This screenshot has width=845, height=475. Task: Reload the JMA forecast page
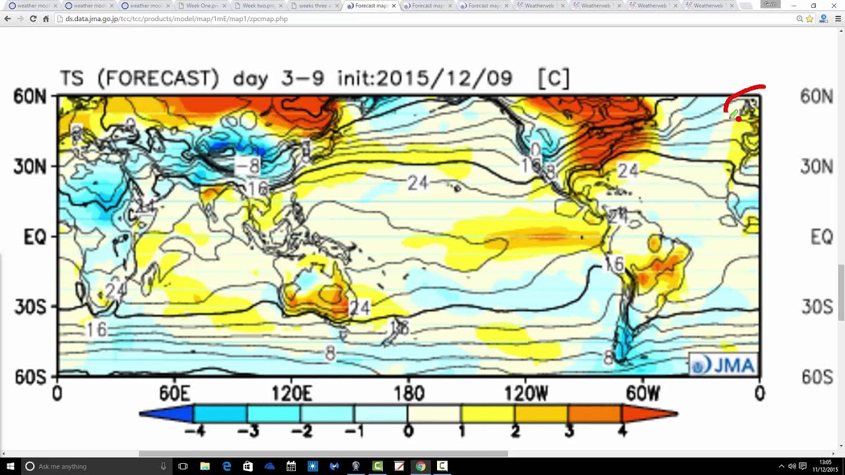(33, 19)
